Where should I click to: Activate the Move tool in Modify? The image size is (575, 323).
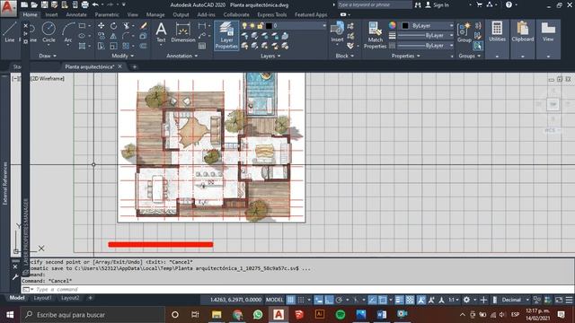(101, 26)
